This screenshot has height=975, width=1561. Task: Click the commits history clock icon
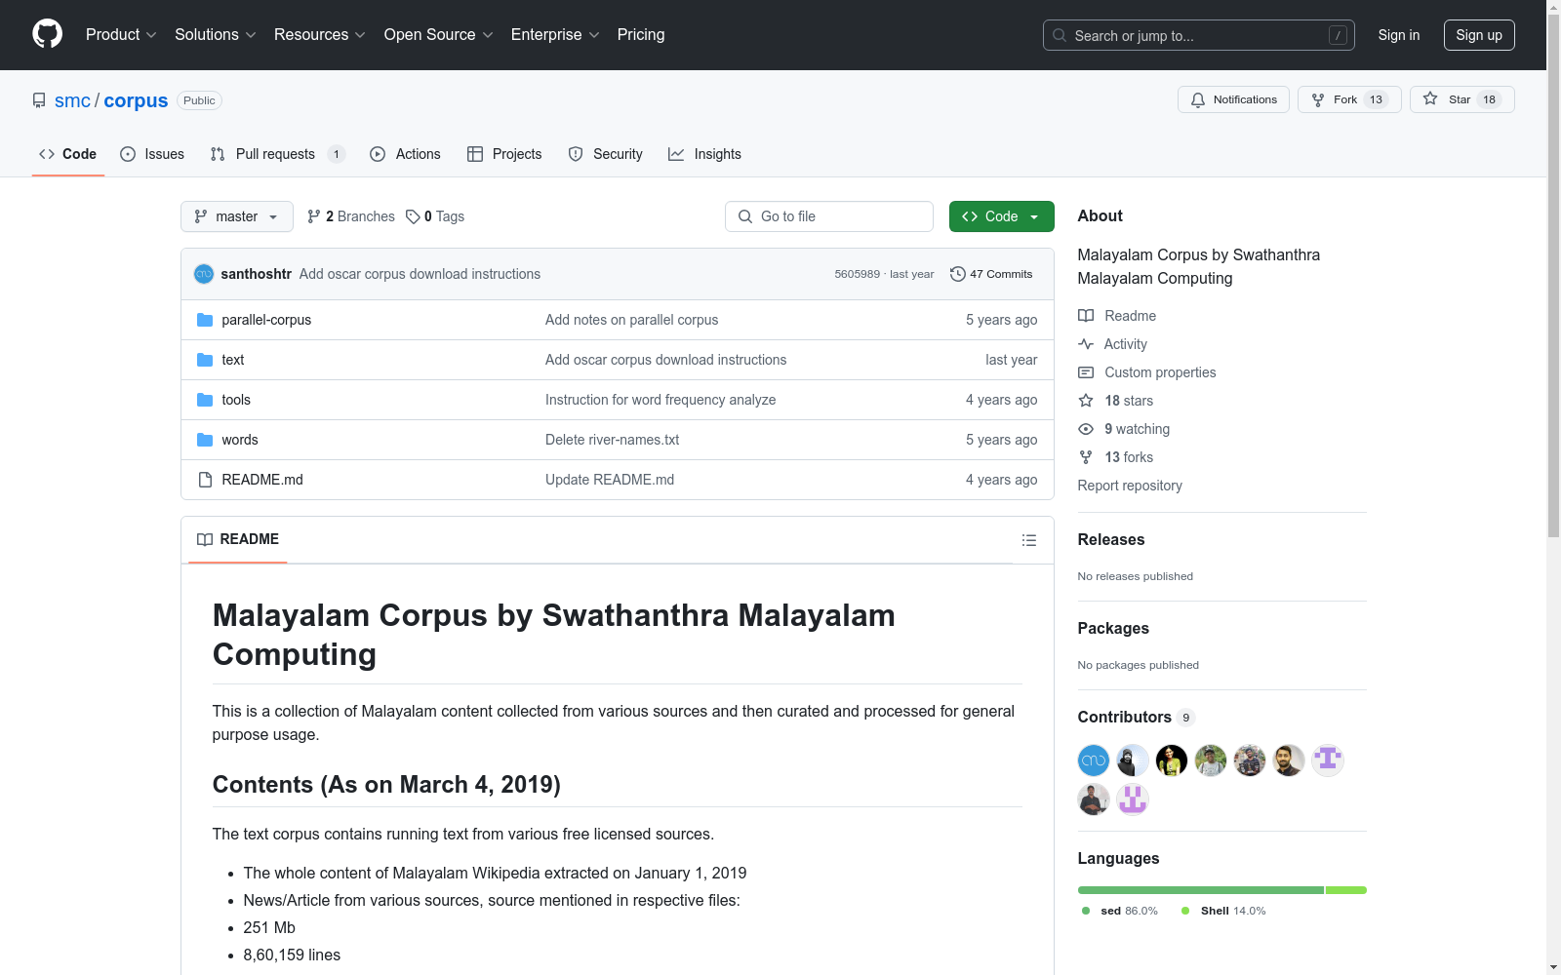[x=958, y=274]
